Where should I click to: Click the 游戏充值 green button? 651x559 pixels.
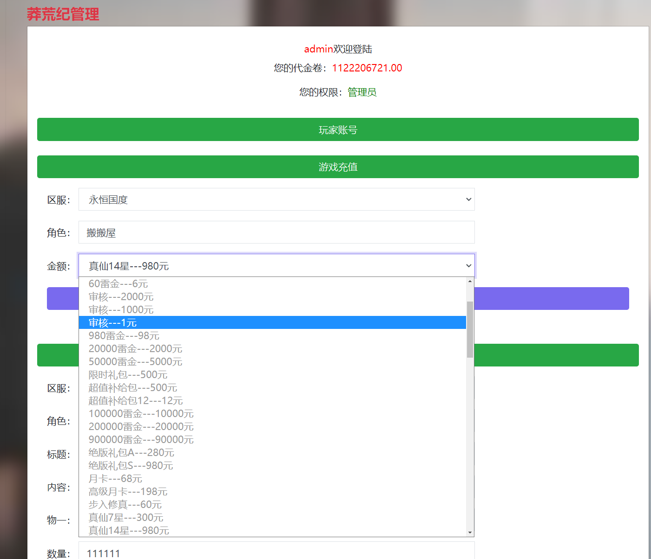pos(338,167)
